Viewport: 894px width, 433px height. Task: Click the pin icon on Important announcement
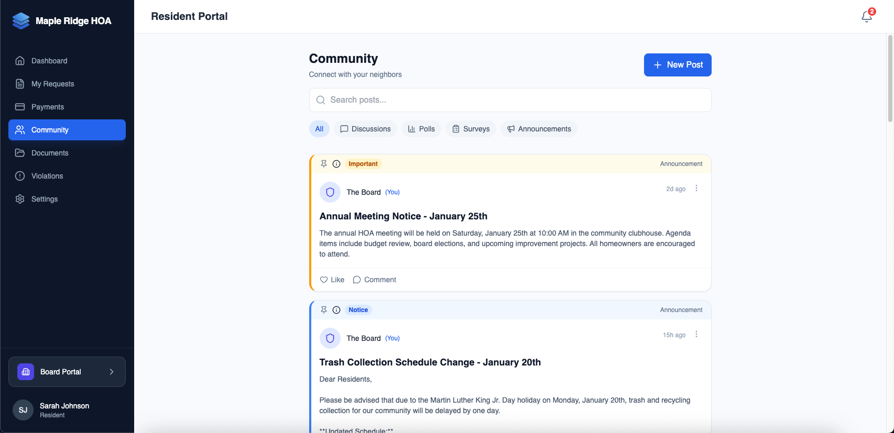pos(324,164)
